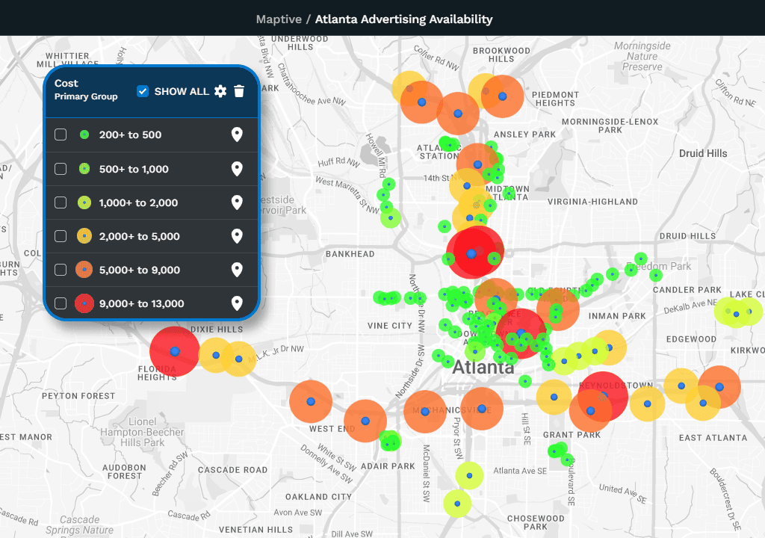Image resolution: width=765 pixels, height=538 pixels.
Task: Tick the 2,000+ to 5,000 checkbox
Action: tap(61, 236)
